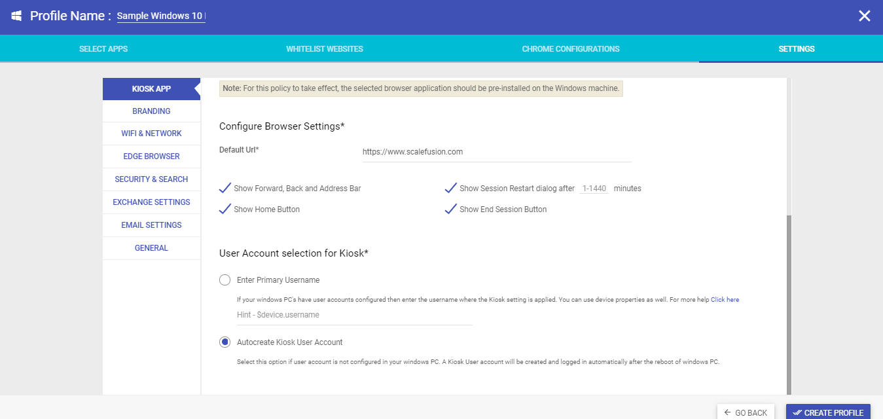
Task: Select Enter Primary Username radio button
Action: (x=225, y=280)
